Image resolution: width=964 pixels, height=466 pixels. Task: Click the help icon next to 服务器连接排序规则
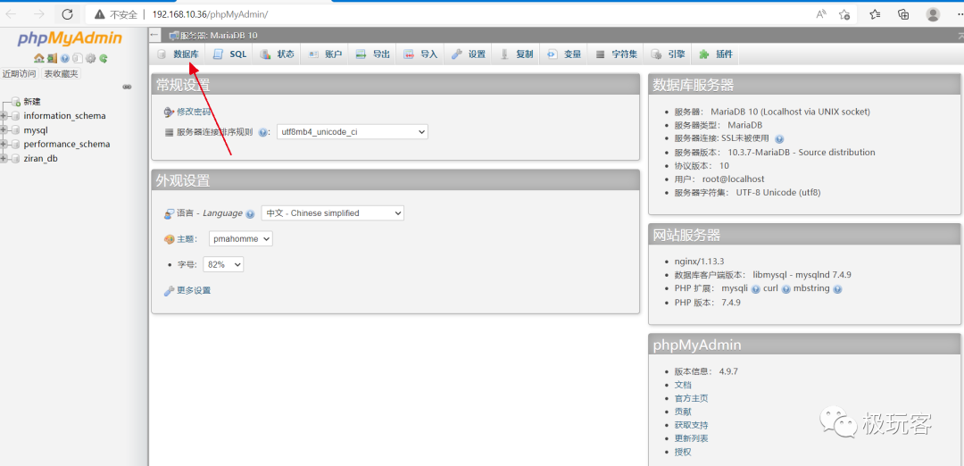pos(262,132)
